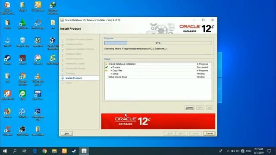Click the 21% installation progress bar
The image size is (276, 155).
coord(158,43)
